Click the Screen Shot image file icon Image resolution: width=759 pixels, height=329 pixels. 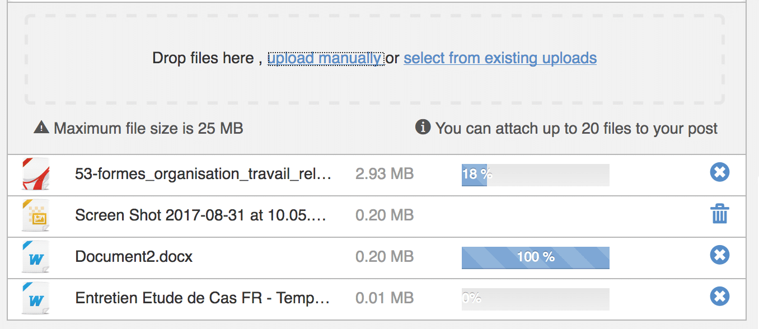point(36,215)
